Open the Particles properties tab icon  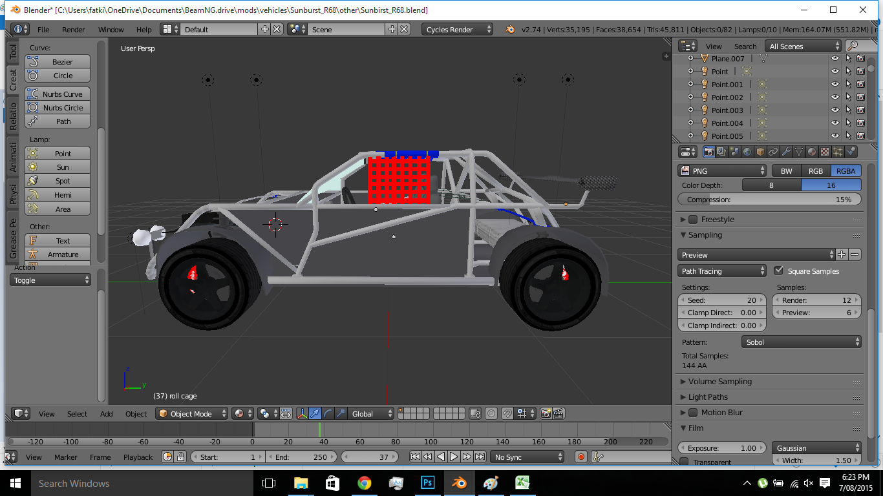click(x=838, y=152)
